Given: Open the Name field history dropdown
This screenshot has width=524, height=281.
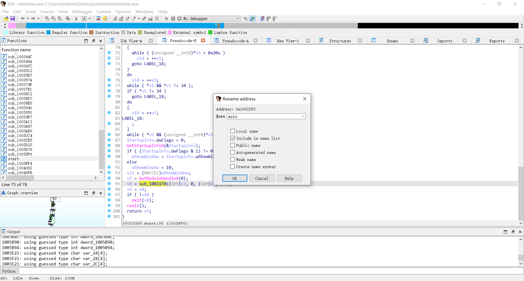Looking at the screenshot, I should pyautogui.click(x=302, y=116).
